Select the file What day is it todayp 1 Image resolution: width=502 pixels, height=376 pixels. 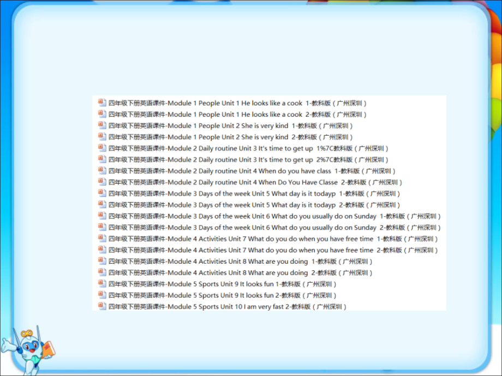254,193
